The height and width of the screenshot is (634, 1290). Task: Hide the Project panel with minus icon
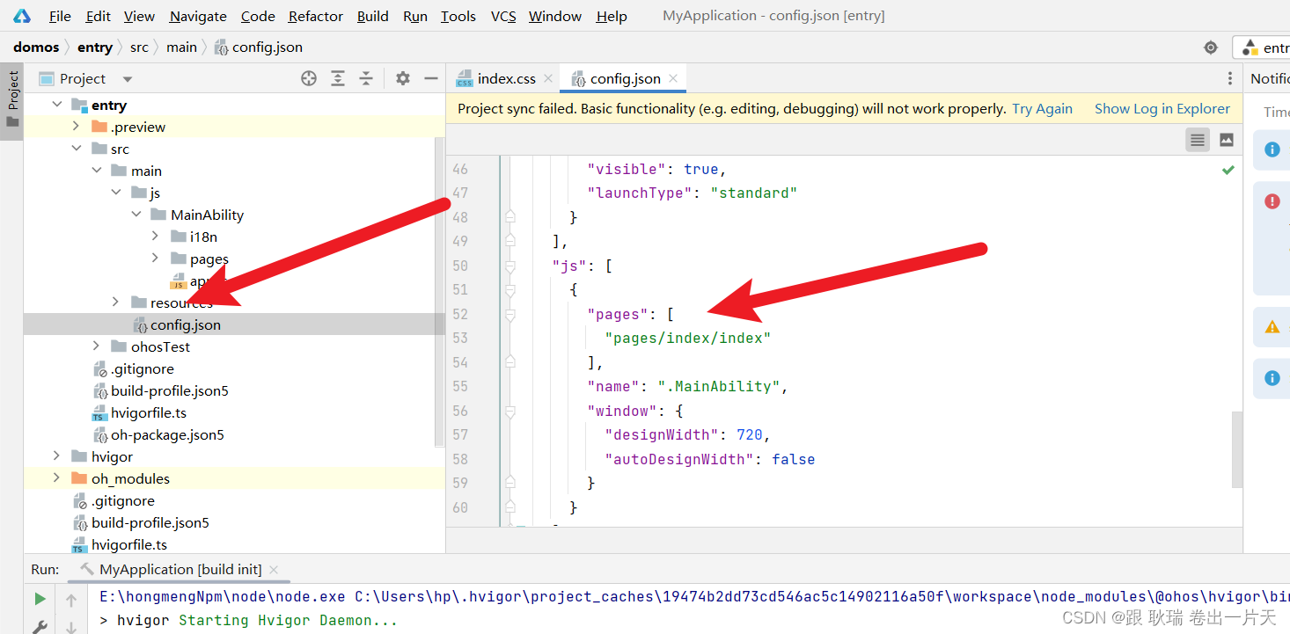tap(431, 78)
